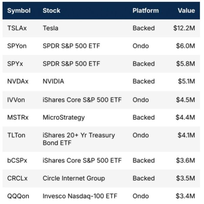204x204 pixels.
Task: Select the $12.2M value cell
Action: click(184, 28)
